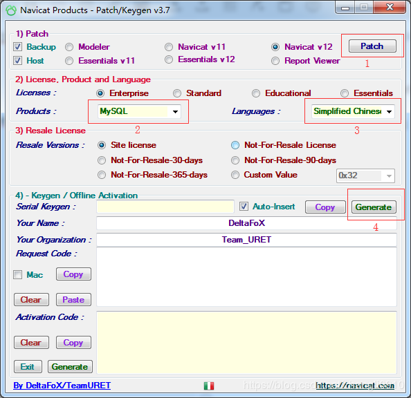Copy the request code
Image resolution: width=411 pixels, height=398 pixels.
pyautogui.click(x=73, y=274)
